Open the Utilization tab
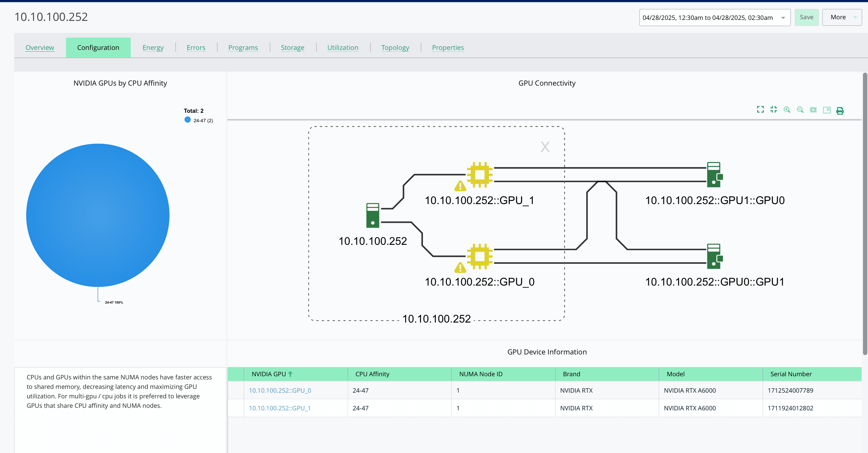The height and width of the screenshot is (453, 868). click(343, 47)
